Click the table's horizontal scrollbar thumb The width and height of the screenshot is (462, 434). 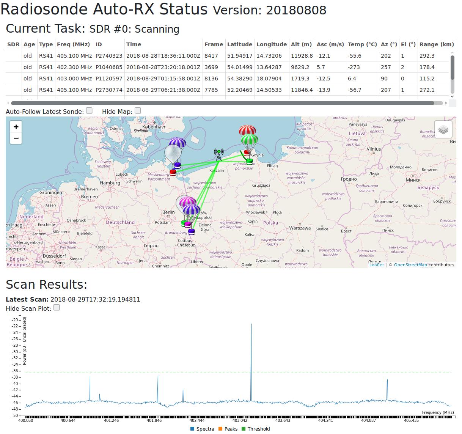pyautogui.click(x=223, y=103)
